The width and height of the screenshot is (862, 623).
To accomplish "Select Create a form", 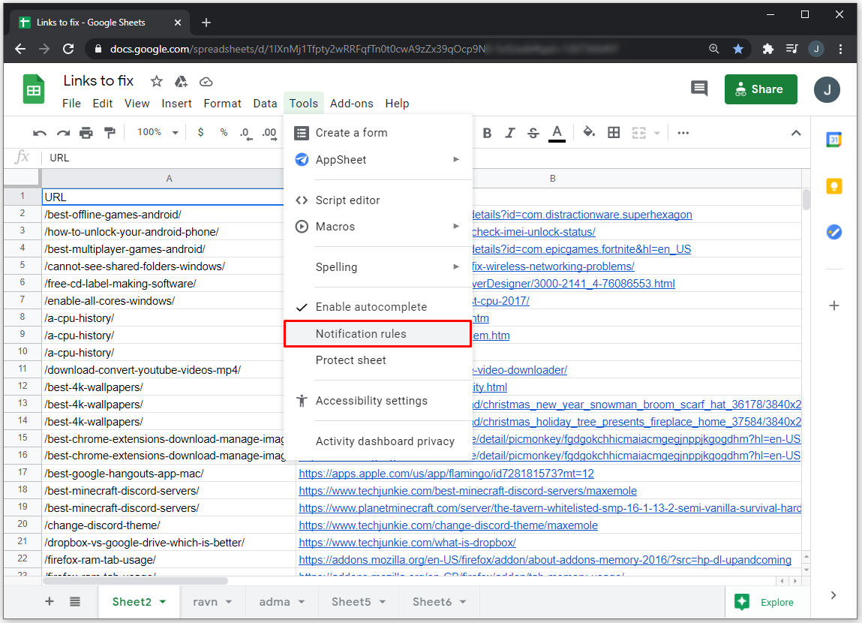I will click(x=378, y=133).
